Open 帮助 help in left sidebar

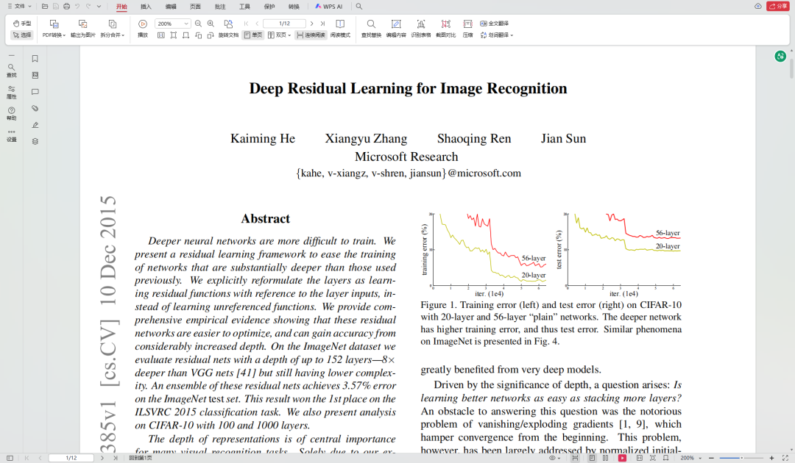(x=11, y=113)
